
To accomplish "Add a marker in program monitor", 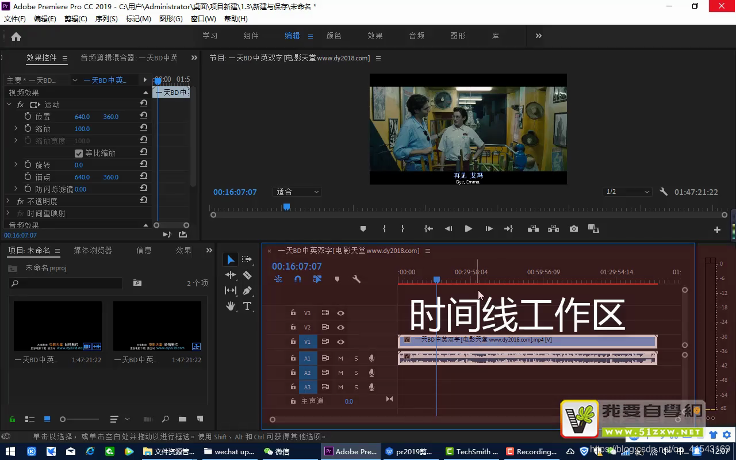I will coord(363,229).
